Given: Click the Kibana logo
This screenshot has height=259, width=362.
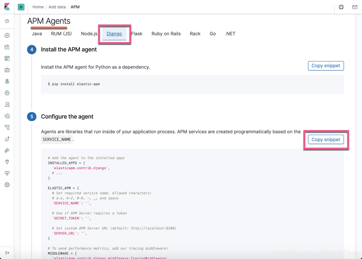Looking at the screenshot, I should click(x=7, y=7).
